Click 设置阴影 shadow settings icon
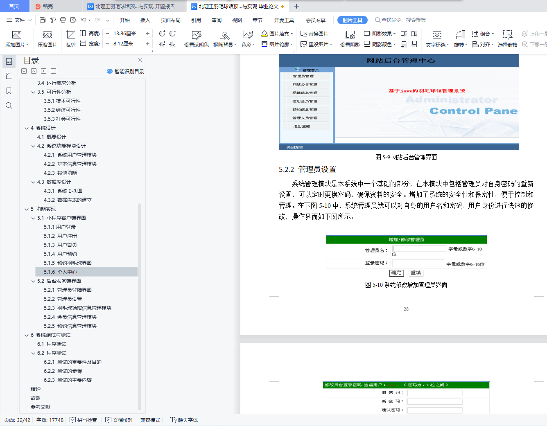This screenshot has width=547, height=426. coord(350,35)
